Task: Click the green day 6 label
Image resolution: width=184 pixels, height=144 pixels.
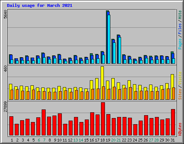Action: coord(39,140)
